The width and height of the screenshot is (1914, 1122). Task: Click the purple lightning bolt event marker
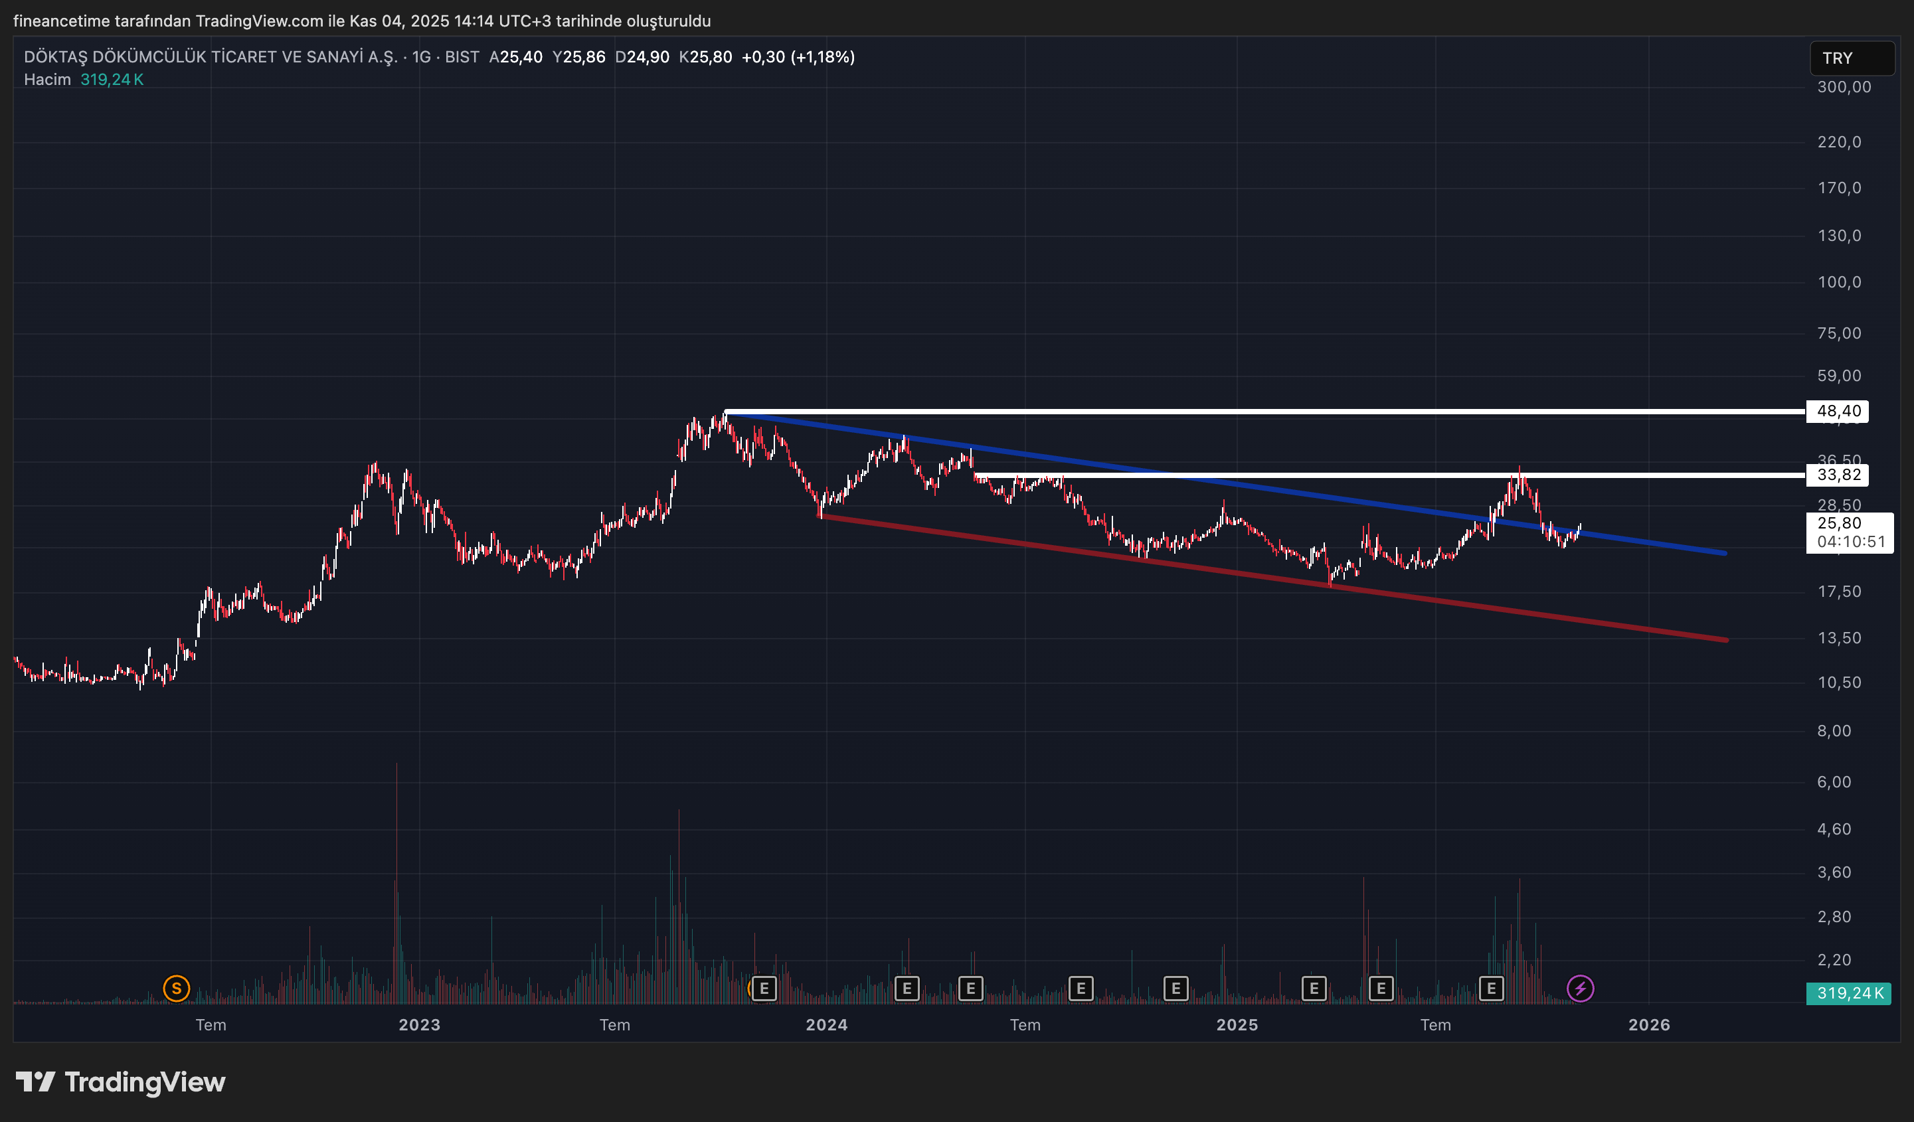point(1580,989)
